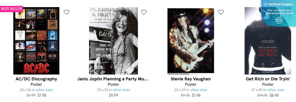The height and width of the screenshot is (102, 296).
Task: Click the Verified Coupon checkmark icon
Action: 266,4
